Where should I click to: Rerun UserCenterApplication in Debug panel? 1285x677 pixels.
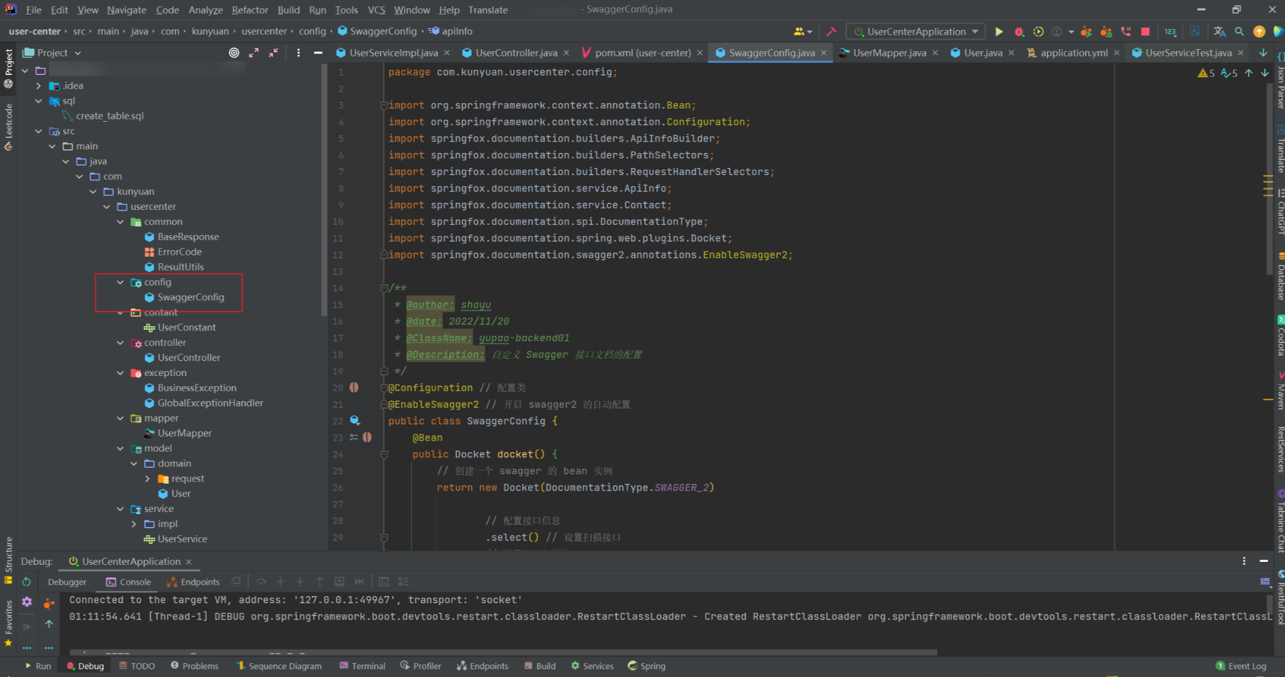[26, 582]
